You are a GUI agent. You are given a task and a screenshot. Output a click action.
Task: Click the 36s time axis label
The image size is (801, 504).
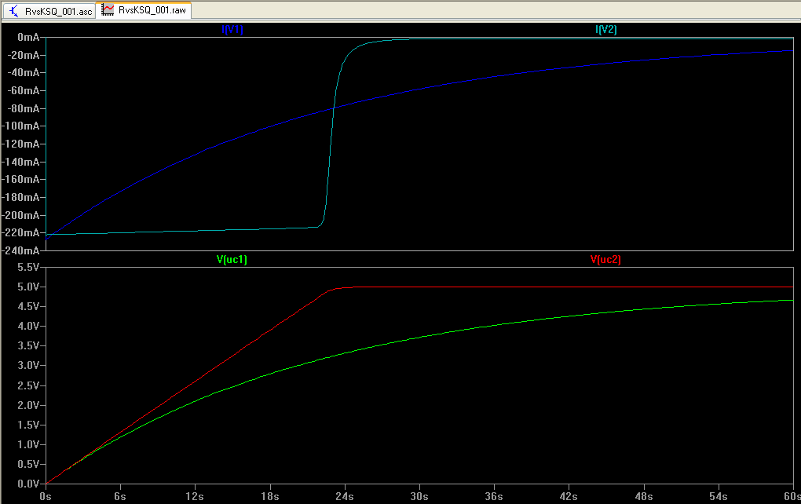click(x=494, y=496)
